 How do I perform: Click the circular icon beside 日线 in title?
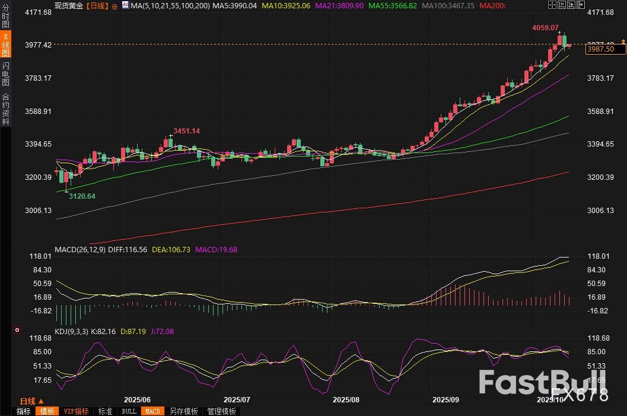[114, 5]
